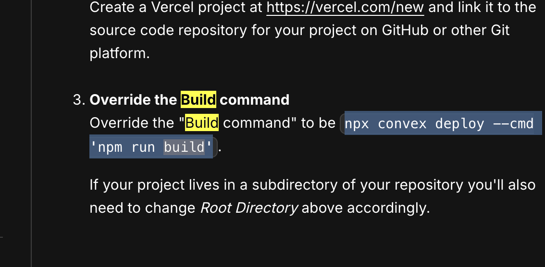
Task: Click the selected 'npm run build' code line
Action: (151, 147)
